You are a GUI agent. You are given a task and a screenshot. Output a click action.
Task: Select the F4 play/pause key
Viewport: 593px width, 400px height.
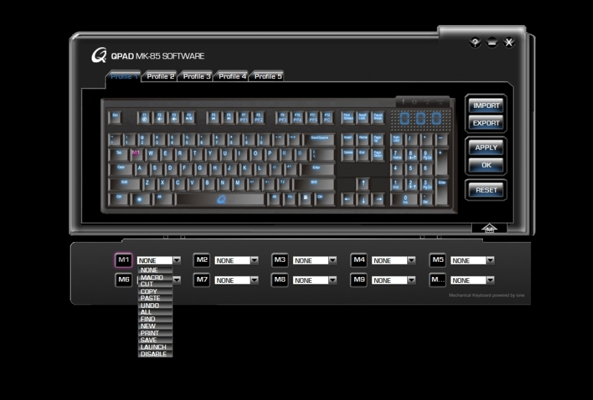[189, 118]
